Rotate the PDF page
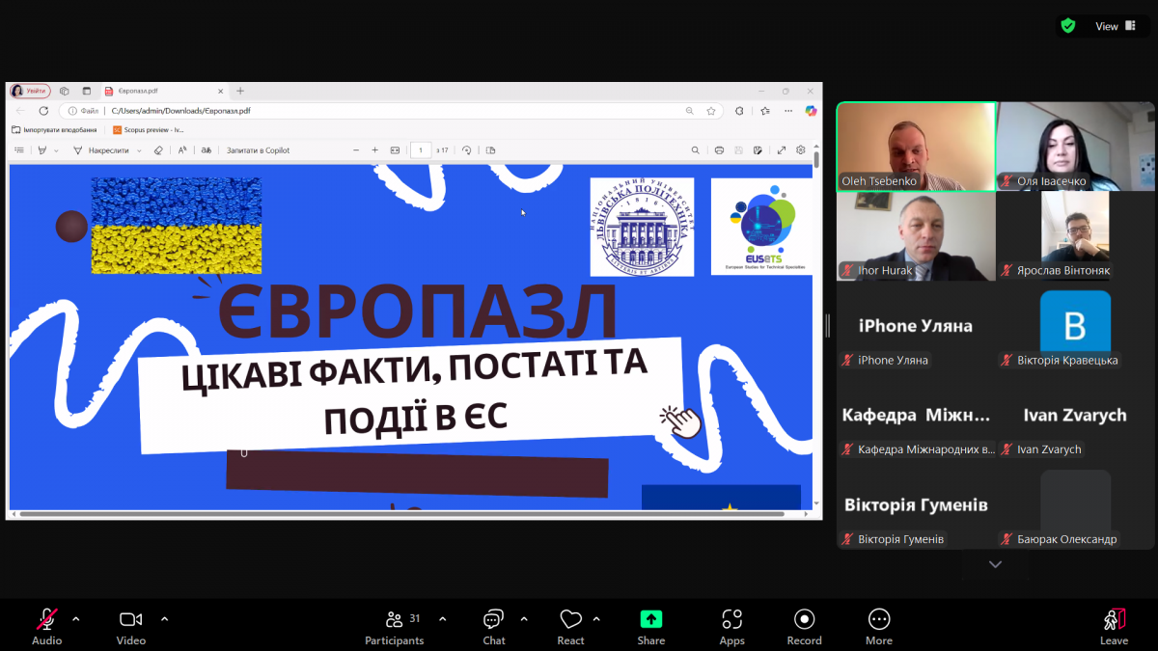 (467, 149)
